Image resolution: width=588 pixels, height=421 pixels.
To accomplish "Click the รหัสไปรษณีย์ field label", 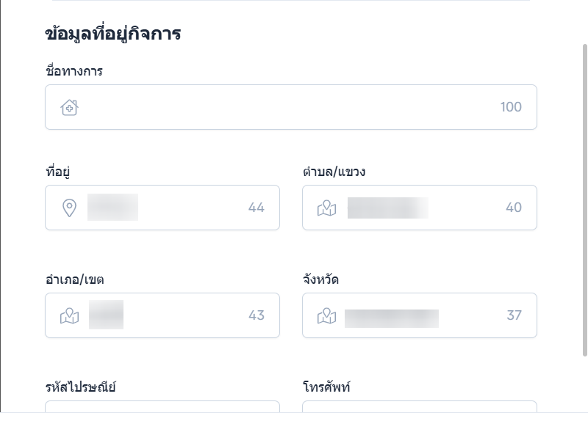I will tap(80, 387).
